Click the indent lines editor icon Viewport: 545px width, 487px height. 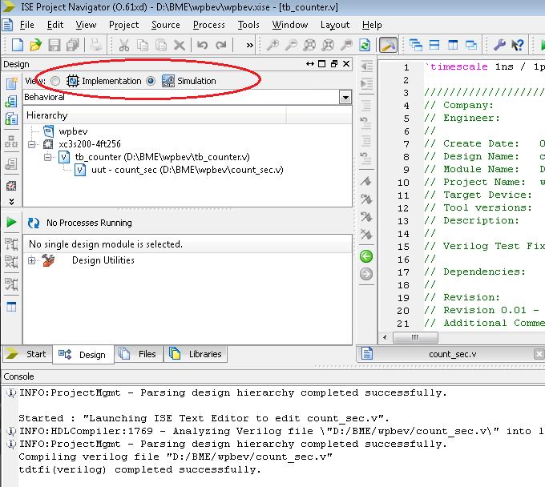[x=366, y=84]
